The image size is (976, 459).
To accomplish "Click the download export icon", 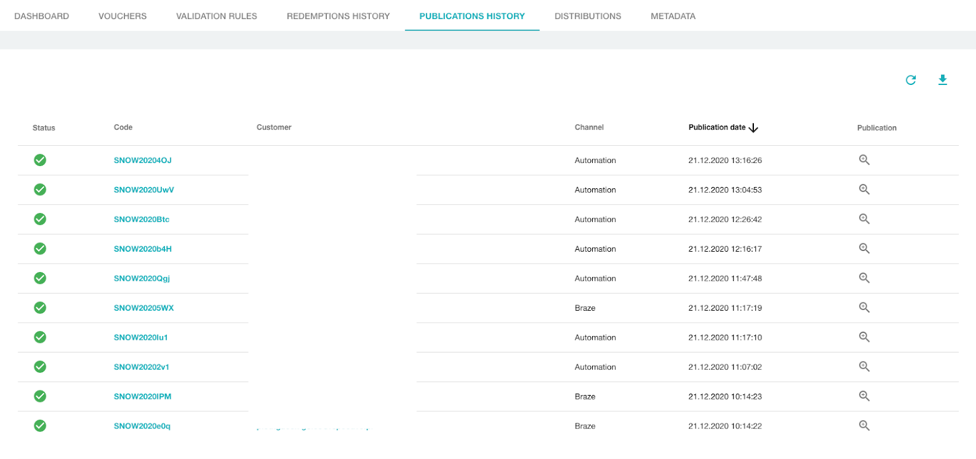I will point(942,80).
